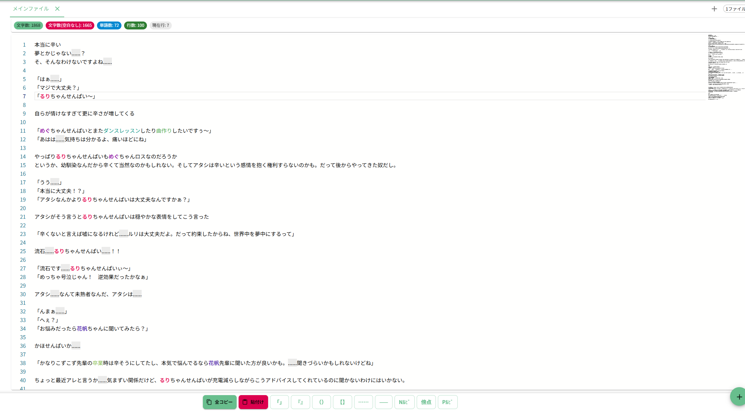Screen dimensions: 745x411
Task: Click the 全コピー copy-all button
Action: (x=219, y=402)
